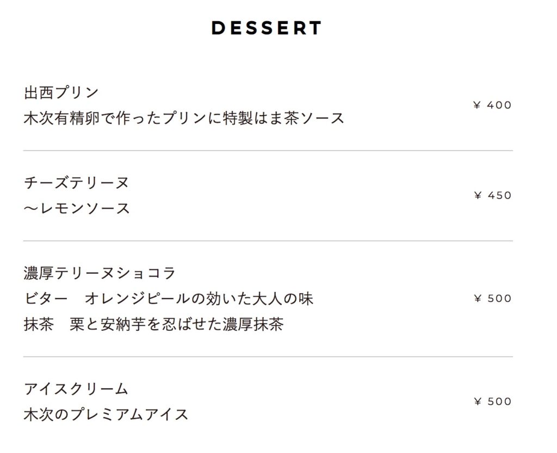Click the ¥ 500 price for 濃厚テリーヌショコラ

[493, 298]
